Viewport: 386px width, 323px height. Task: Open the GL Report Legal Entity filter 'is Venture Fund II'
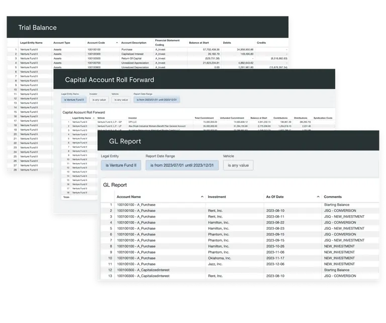click(x=121, y=165)
